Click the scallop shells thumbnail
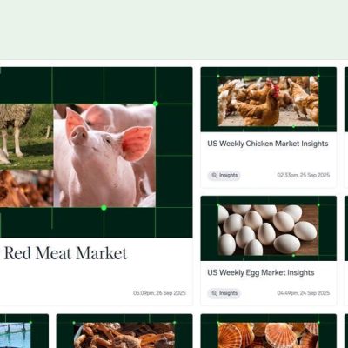Viewport: 348px width, 348px height. pos(268,335)
